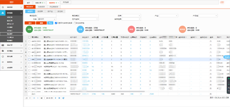Go to next page arrow in pager

(55, 98)
